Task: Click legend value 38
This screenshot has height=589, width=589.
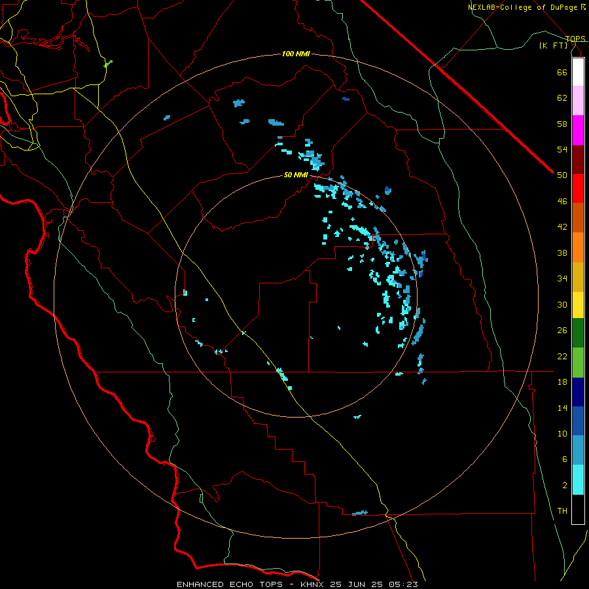Action: 562,253
